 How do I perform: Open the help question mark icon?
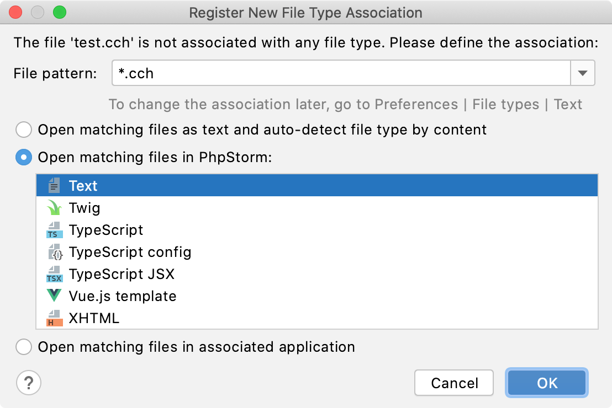(29, 383)
